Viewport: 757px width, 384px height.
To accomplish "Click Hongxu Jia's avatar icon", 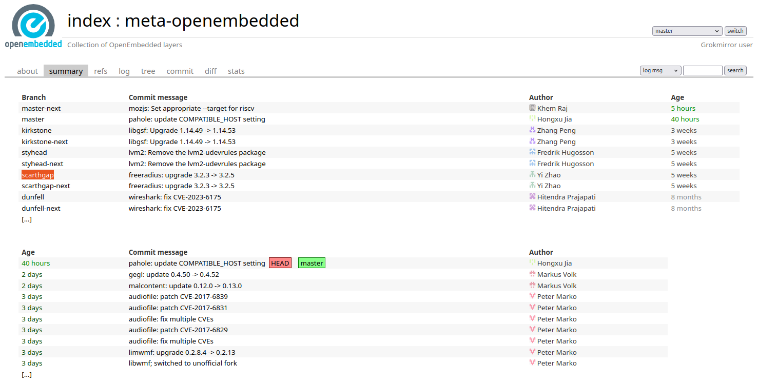I will [532, 119].
